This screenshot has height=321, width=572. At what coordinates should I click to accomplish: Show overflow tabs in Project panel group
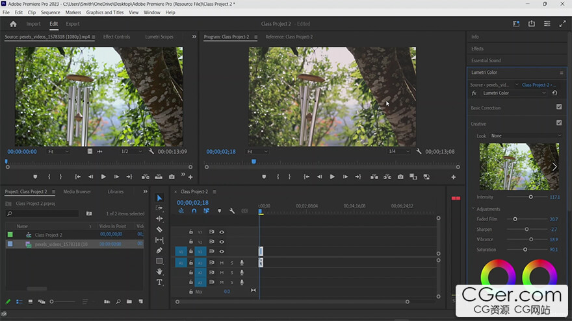[x=145, y=191]
